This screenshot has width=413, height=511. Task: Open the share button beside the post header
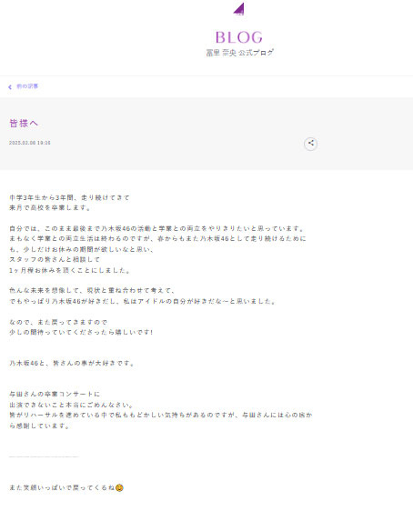310,144
